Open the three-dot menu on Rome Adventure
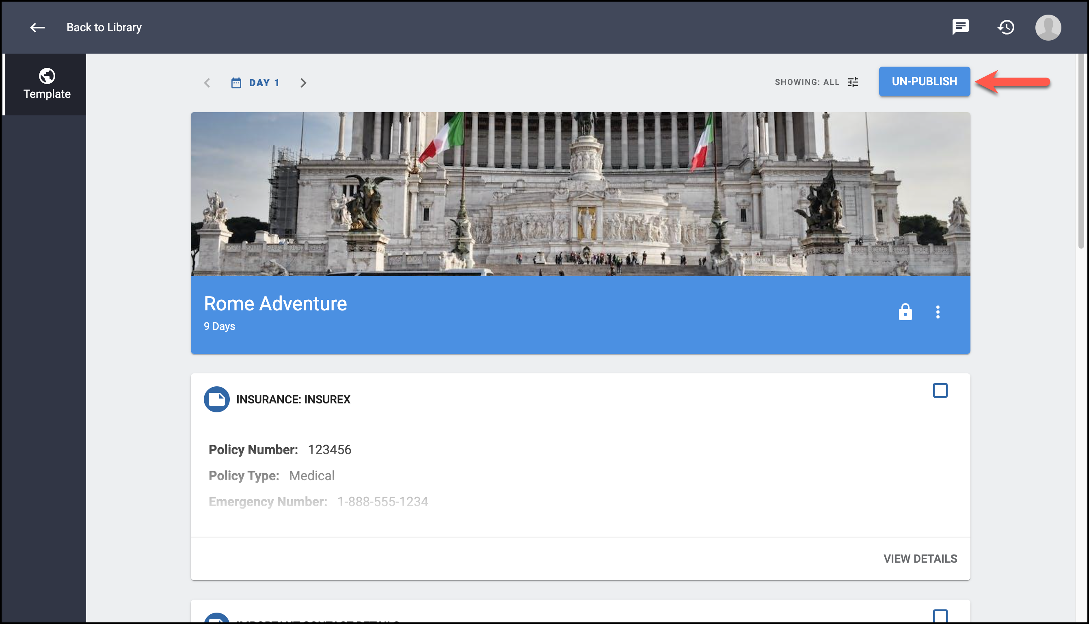Screen dimensions: 1089x624 938,312
